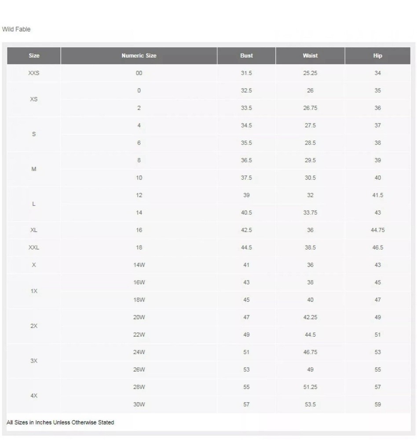Click numeric size 00 cell

point(139,73)
